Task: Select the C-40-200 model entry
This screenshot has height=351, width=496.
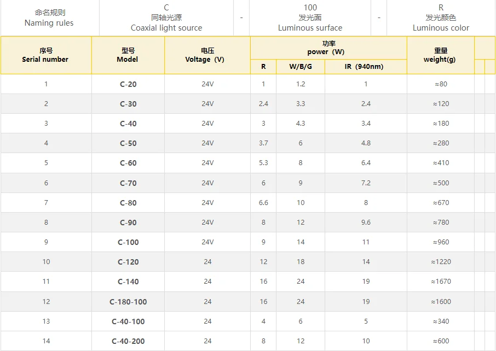Action: [128, 341]
